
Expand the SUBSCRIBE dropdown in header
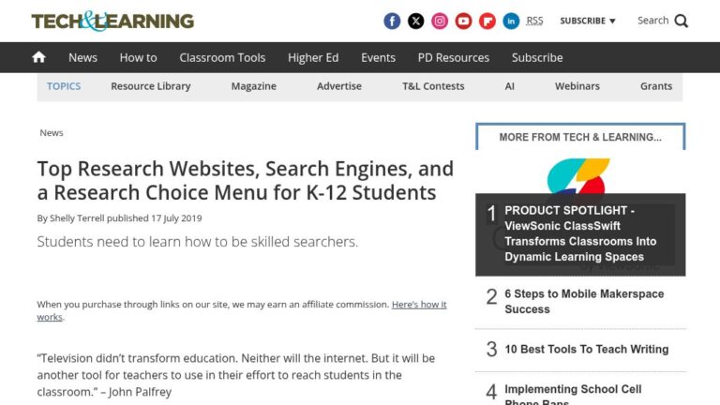tap(587, 22)
